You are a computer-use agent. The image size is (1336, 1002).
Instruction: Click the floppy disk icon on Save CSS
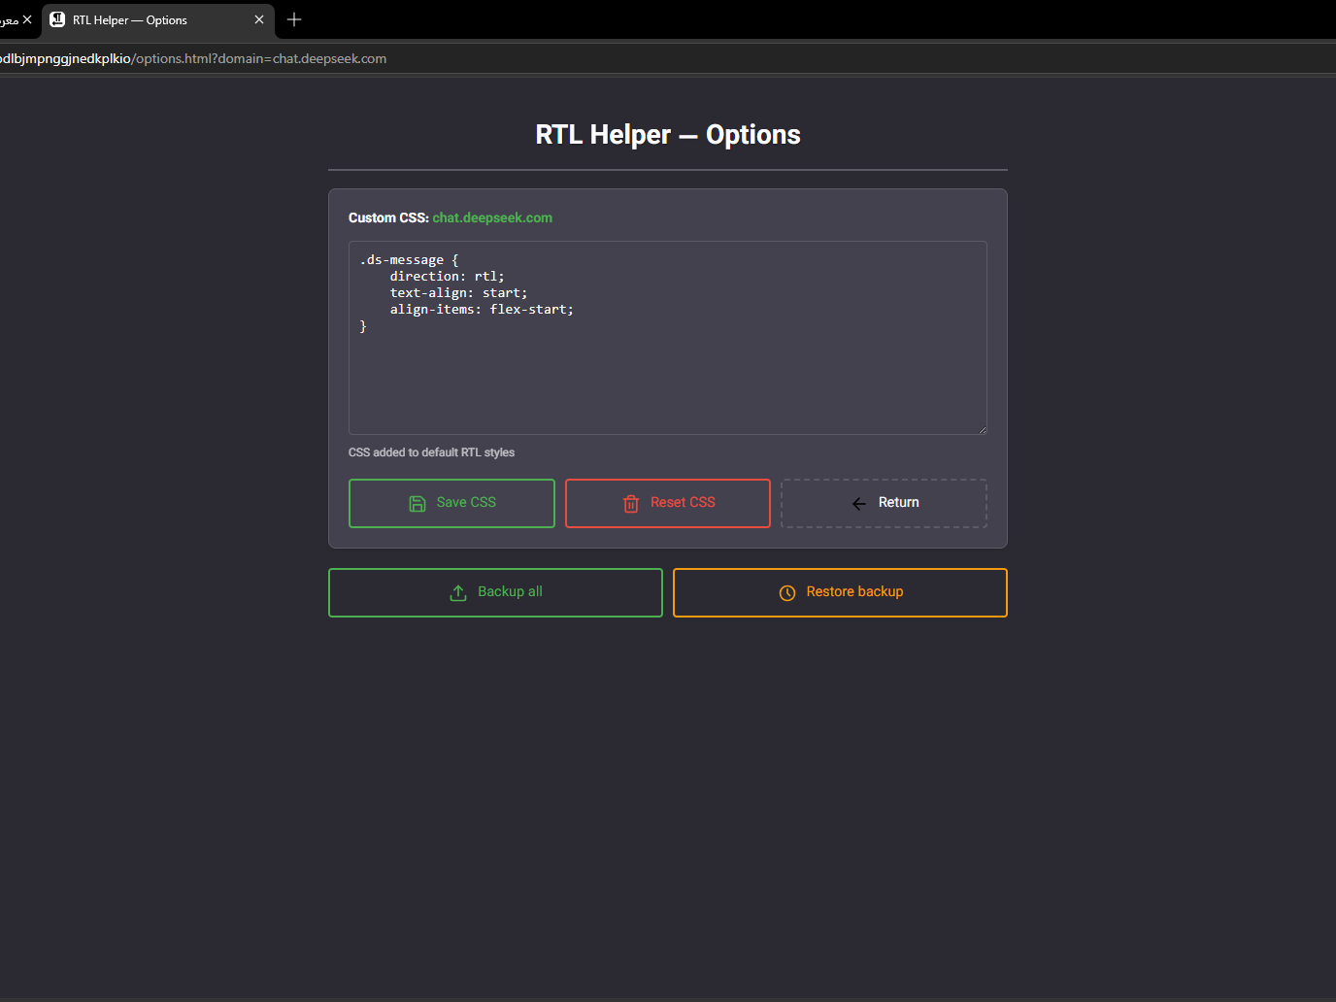point(417,503)
